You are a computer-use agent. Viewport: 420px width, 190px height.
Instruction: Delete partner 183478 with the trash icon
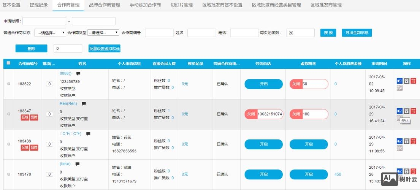[413, 171]
